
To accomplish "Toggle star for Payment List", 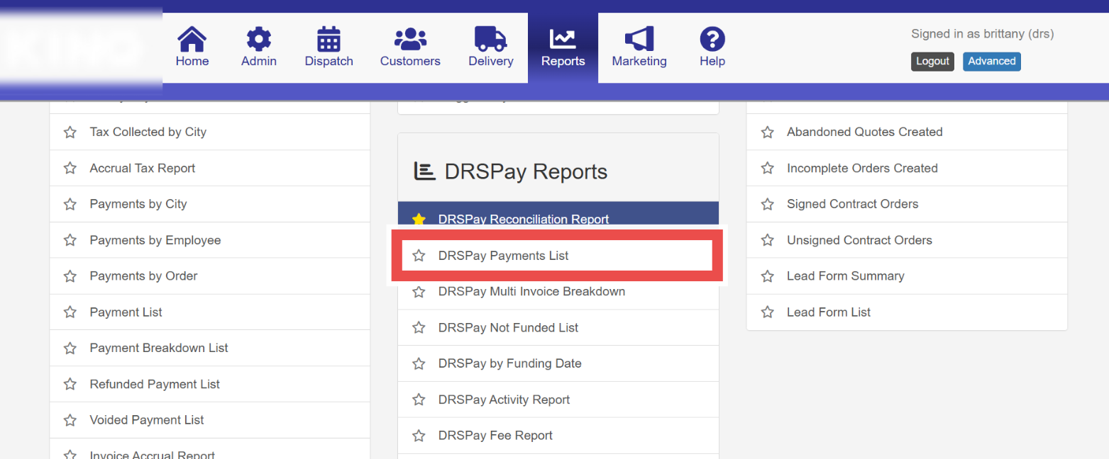I will [x=70, y=312].
